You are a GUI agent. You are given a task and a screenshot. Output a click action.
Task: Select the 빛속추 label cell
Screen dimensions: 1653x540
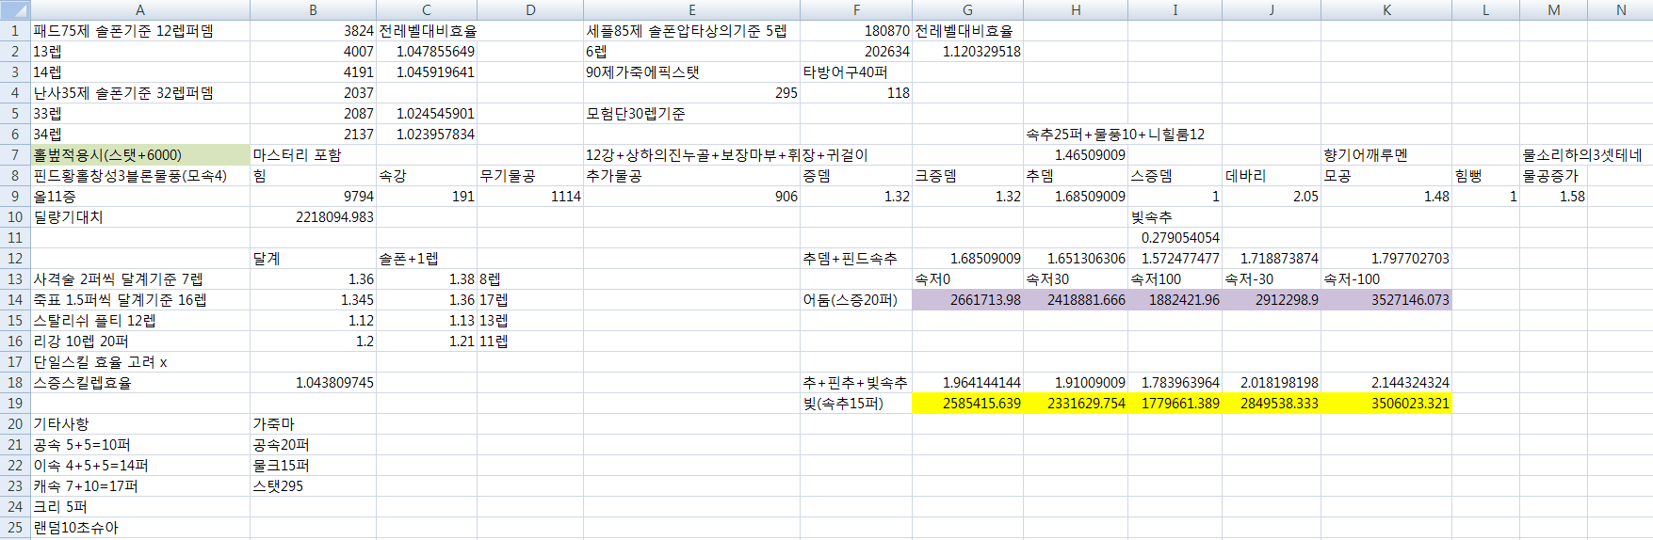click(1175, 217)
